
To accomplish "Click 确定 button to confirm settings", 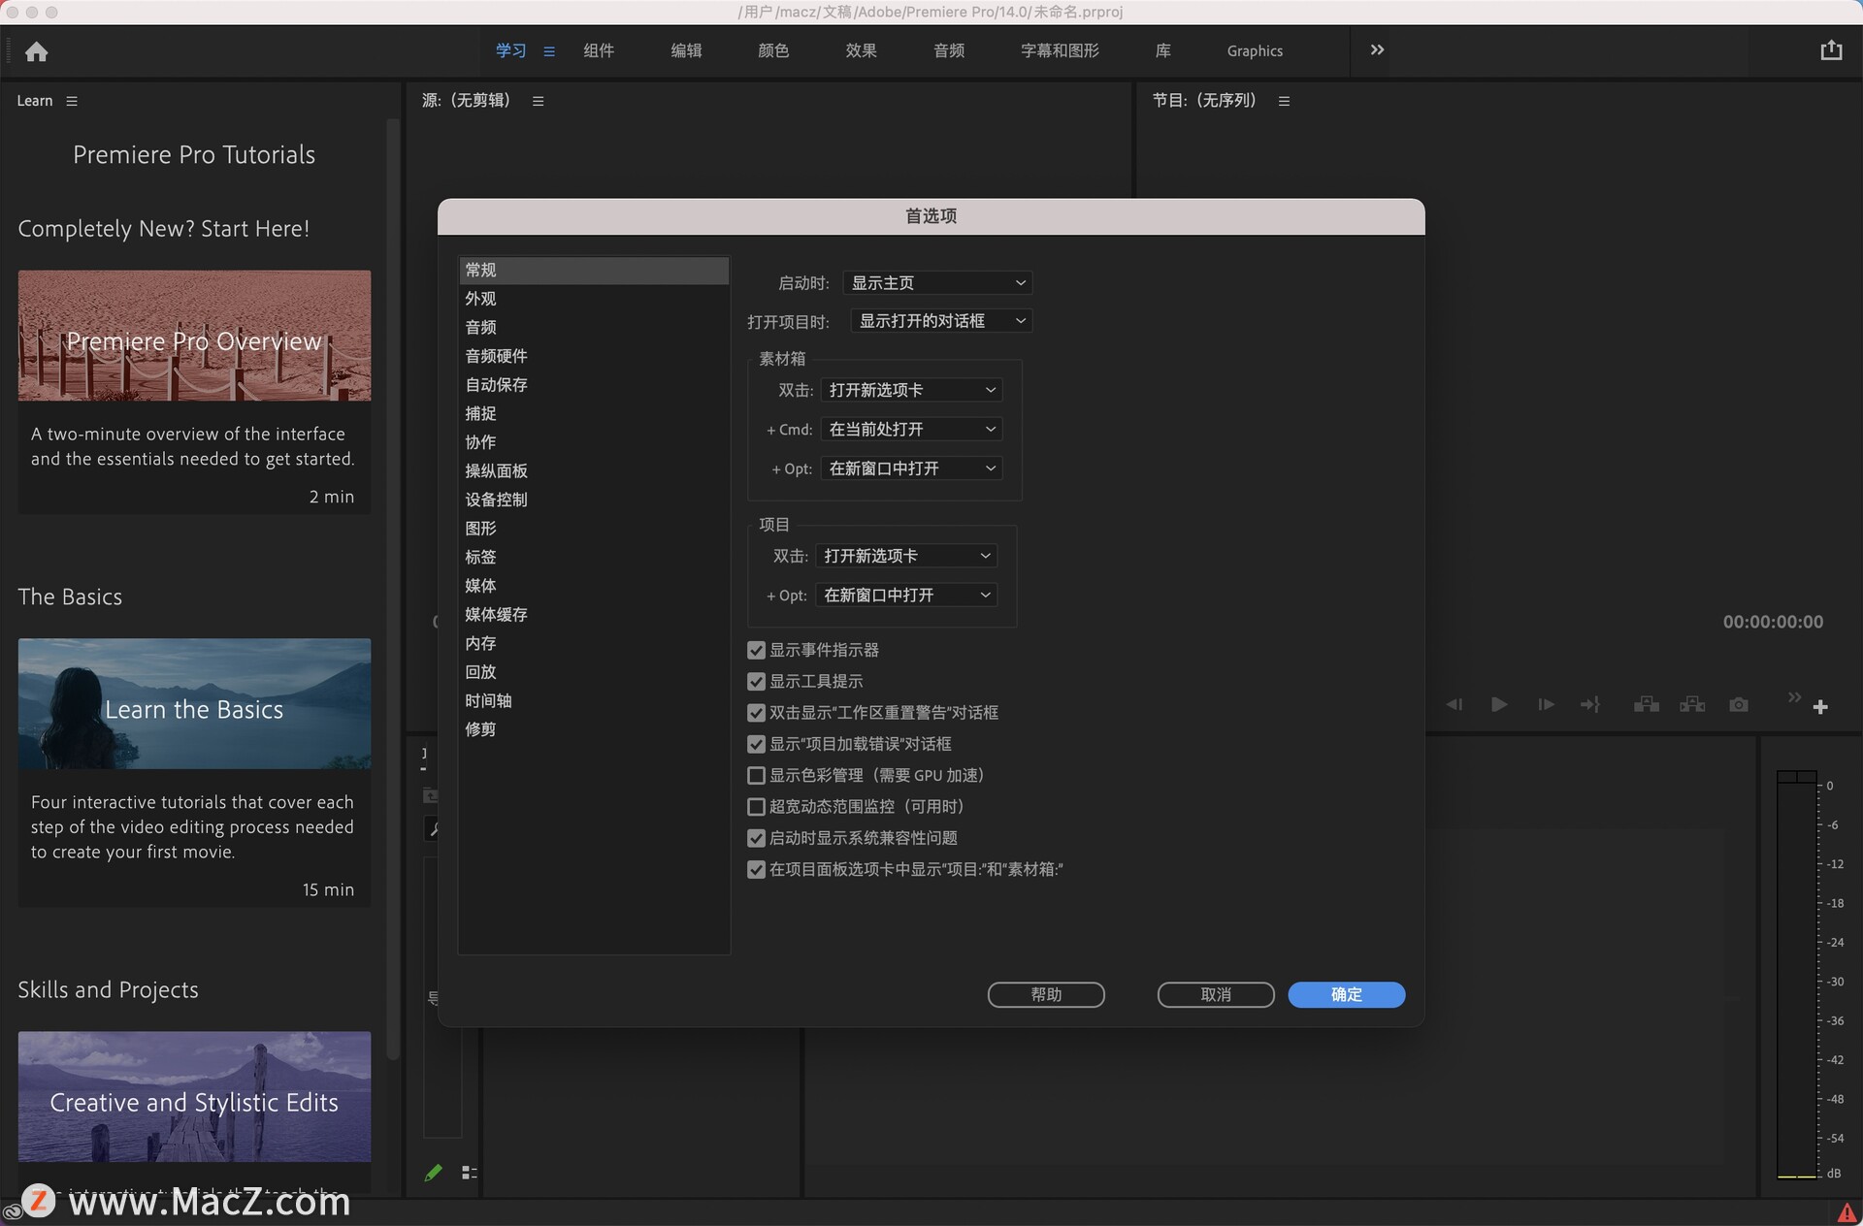I will [x=1347, y=993].
